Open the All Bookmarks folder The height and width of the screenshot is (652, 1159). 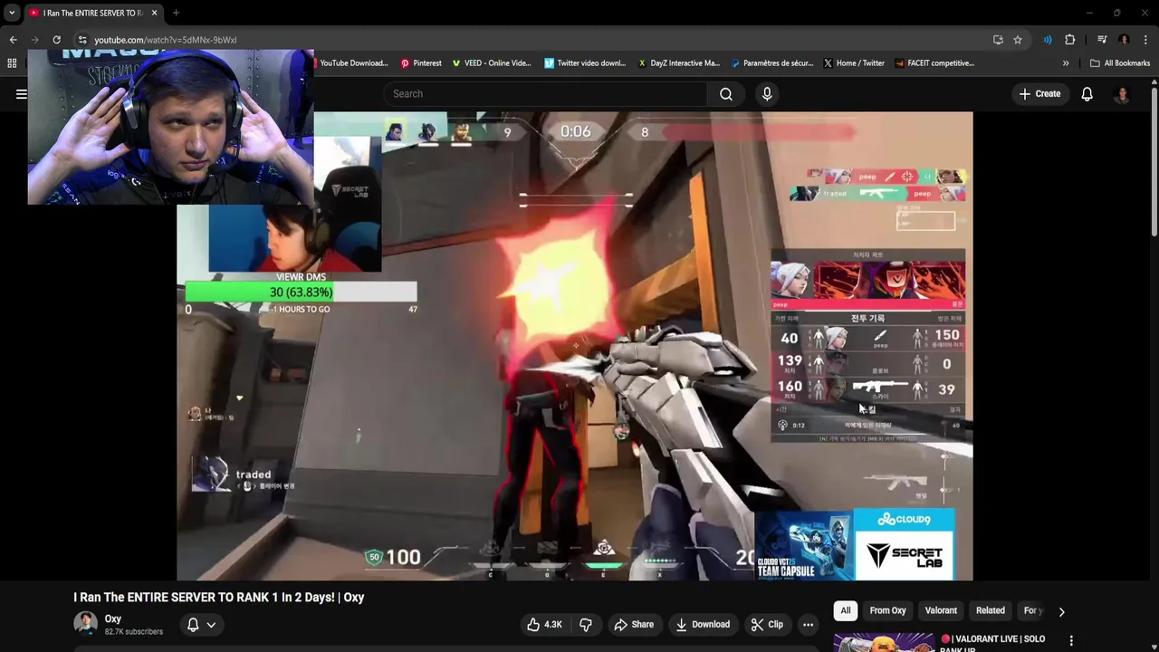pyautogui.click(x=1120, y=63)
